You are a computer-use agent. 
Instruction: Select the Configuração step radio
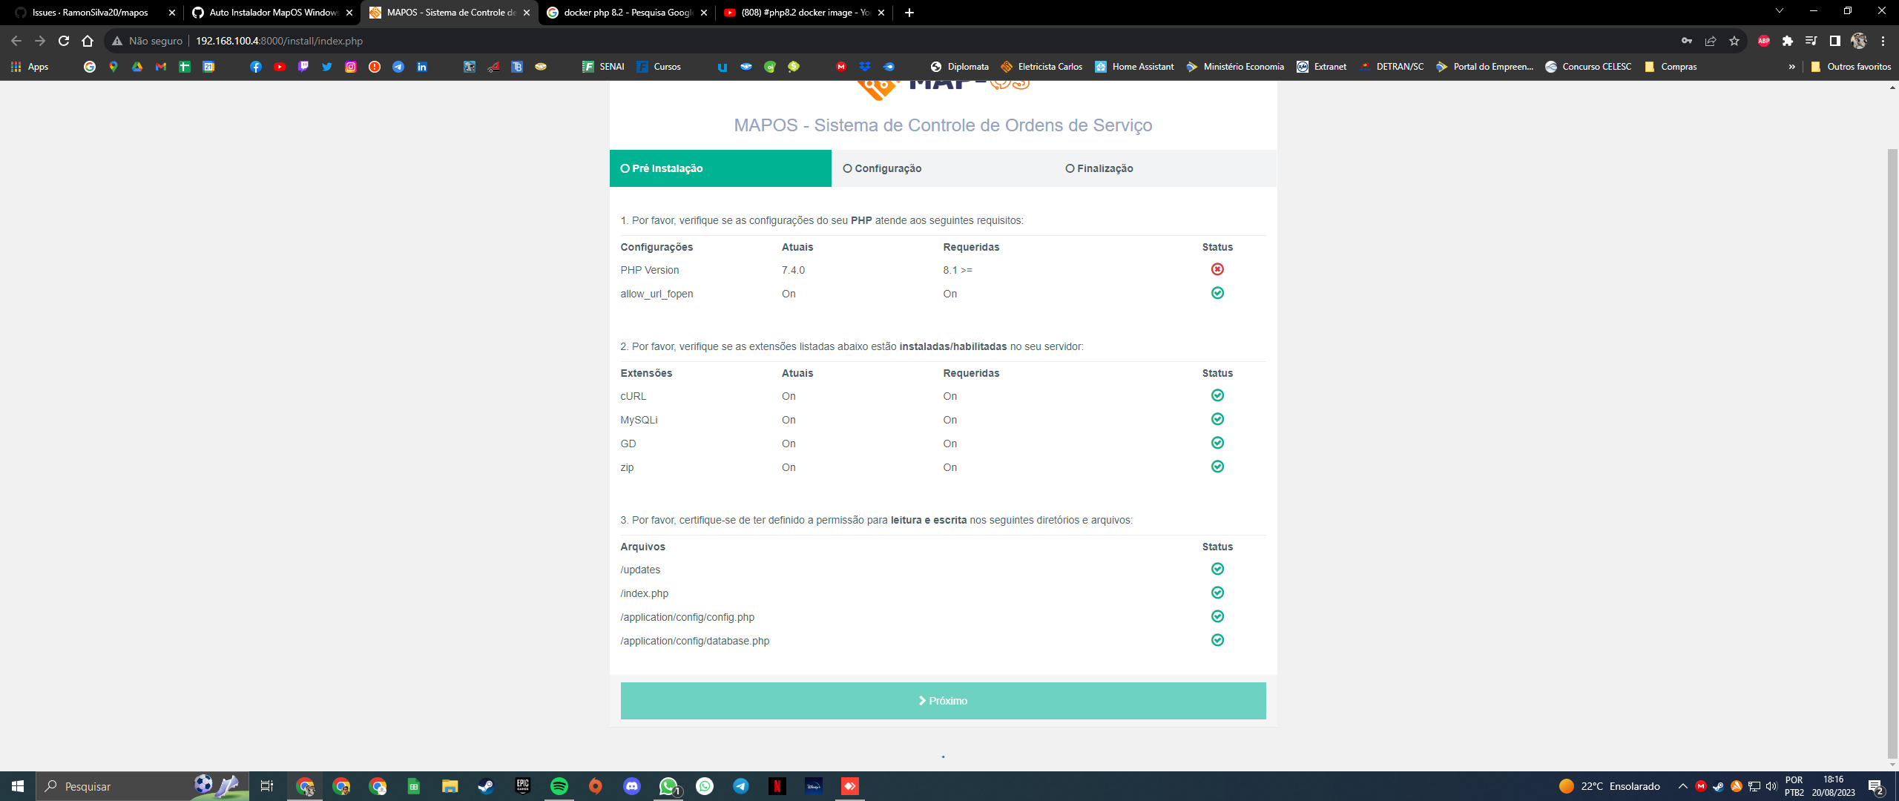click(x=846, y=168)
